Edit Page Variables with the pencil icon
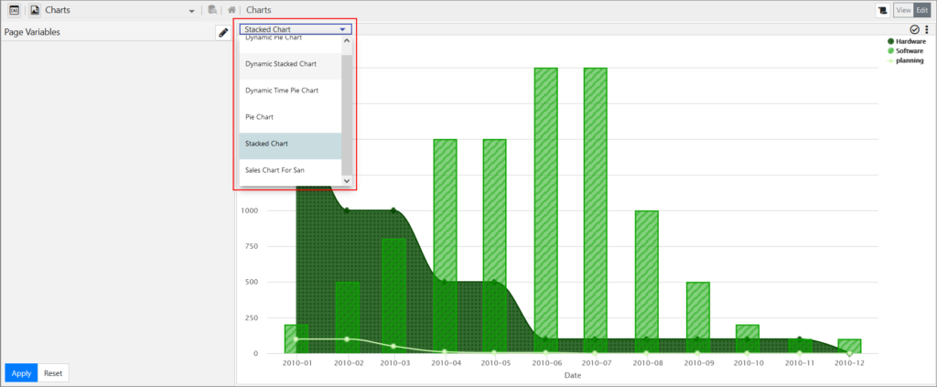The image size is (937, 387). pos(223,32)
